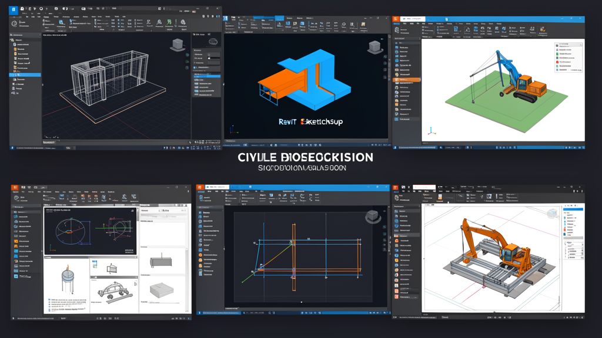Click the large round icon at the wireframe window's ribbon start
This screenshot has width=602, height=338.
pos(15,23)
